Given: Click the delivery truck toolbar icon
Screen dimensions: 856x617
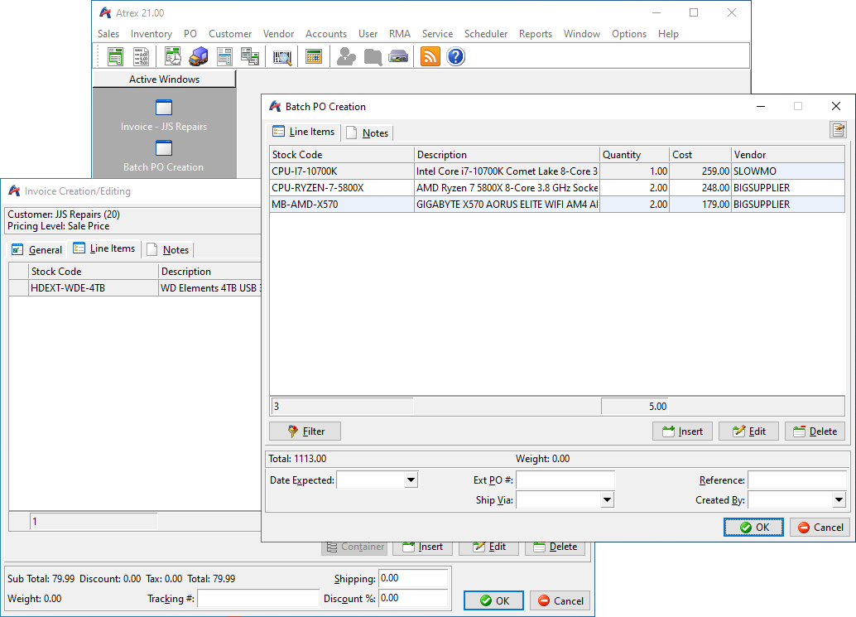Looking at the screenshot, I should [x=199, y=56].
